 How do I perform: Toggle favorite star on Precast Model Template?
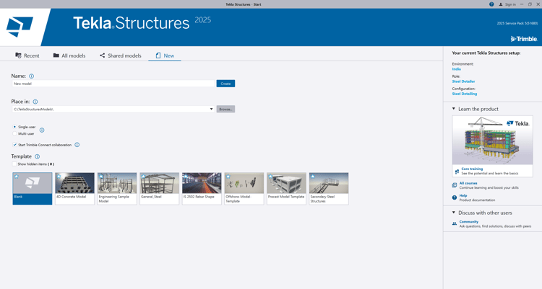[270, 177]
